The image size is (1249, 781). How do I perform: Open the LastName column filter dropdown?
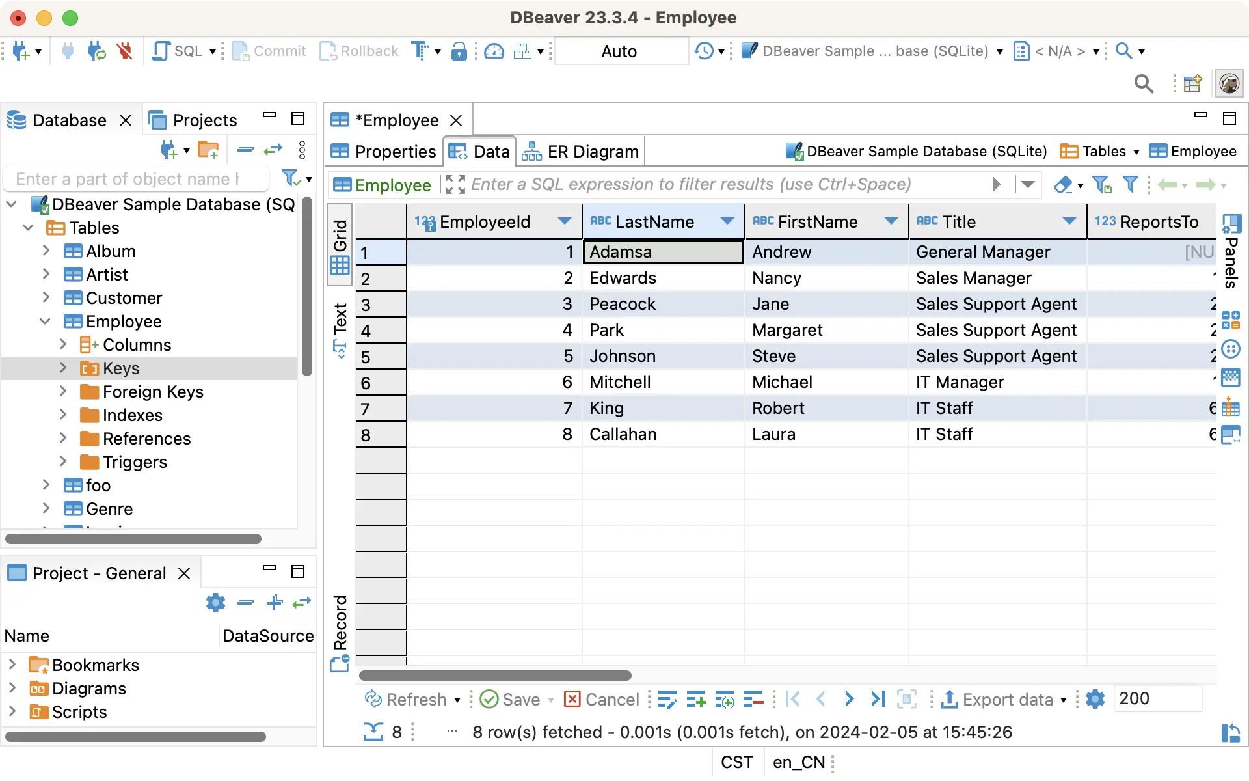tap(727, 221)
